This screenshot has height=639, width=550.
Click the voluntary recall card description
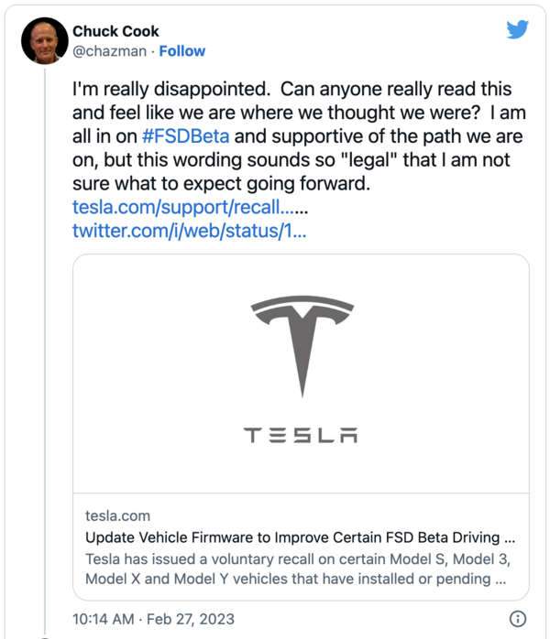click(293, 569)
